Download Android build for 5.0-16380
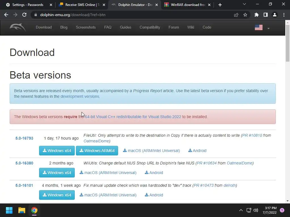290x217 pixels. (154, 173)
